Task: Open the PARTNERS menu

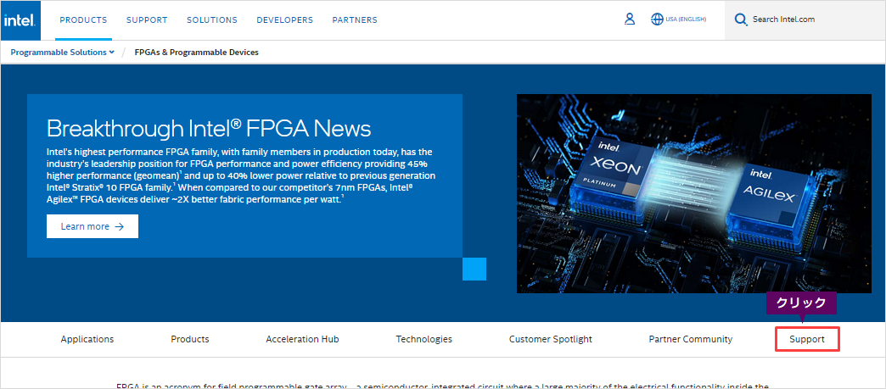Action: tap(355, 19)
